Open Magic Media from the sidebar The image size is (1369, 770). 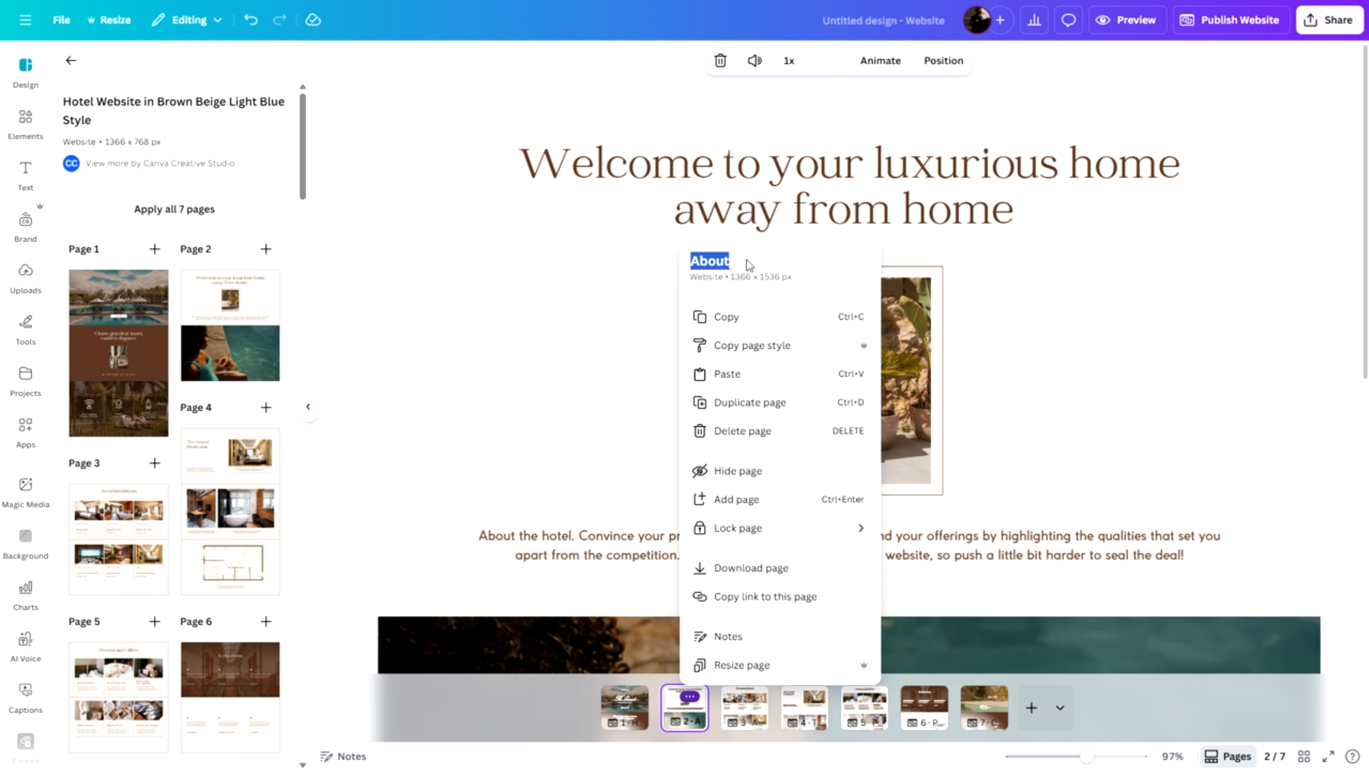coord(26,492)
